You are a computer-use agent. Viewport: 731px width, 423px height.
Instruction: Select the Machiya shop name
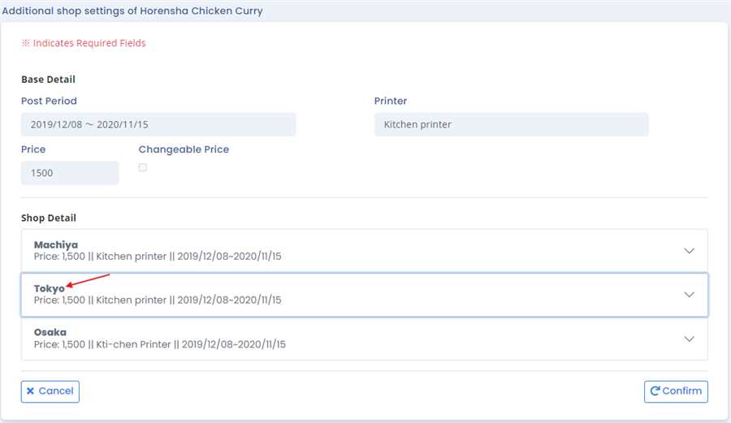point(56,244)
